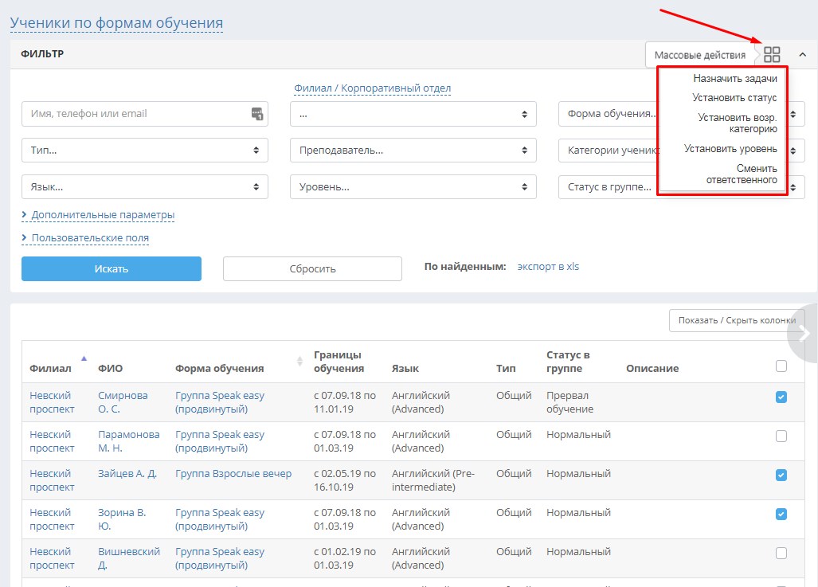Open student Парамонова М. Н. link

tap(129, 441)
